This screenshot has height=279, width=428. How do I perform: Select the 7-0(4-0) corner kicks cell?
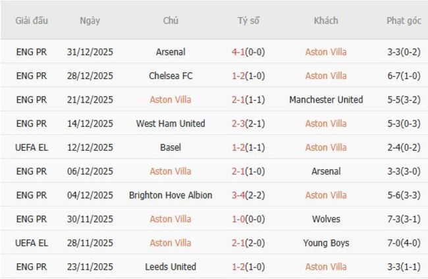[404, 243]
